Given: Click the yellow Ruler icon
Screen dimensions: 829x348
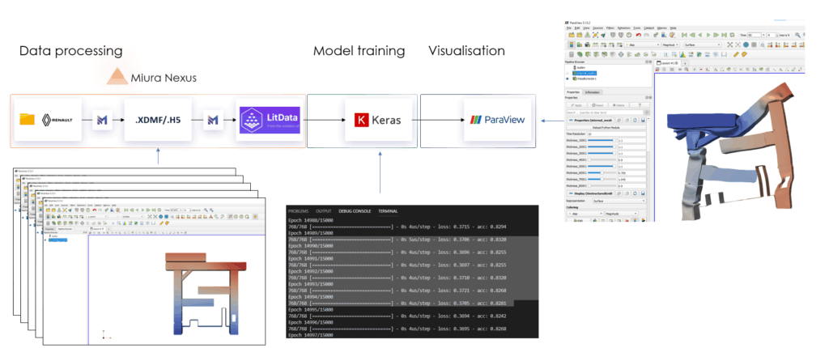Looking at the screenshot, I should click(736, 54).
